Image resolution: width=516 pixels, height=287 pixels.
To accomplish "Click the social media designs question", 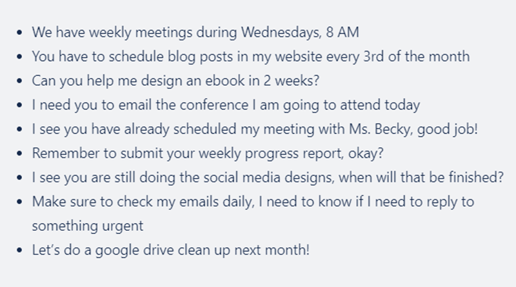I will pyautogui.click(x=267, y=178).
